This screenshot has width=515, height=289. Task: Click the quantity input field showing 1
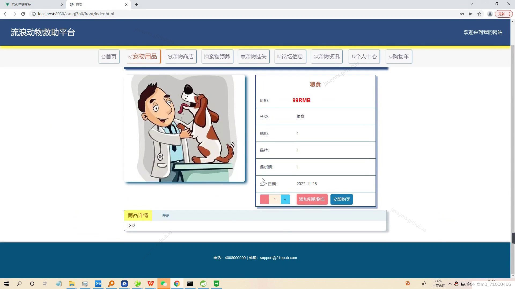[275, 199]
